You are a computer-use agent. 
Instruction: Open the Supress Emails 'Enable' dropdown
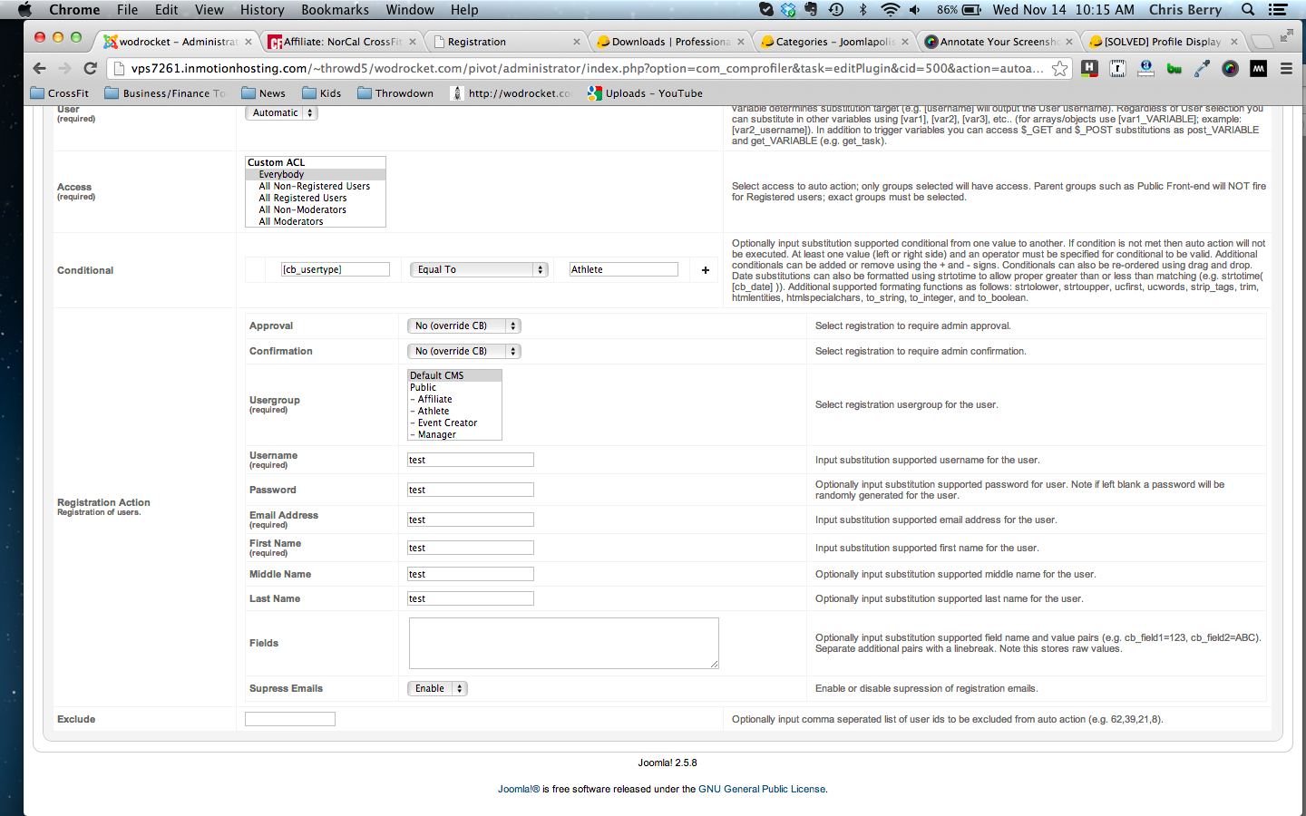[x=437, y=688]
